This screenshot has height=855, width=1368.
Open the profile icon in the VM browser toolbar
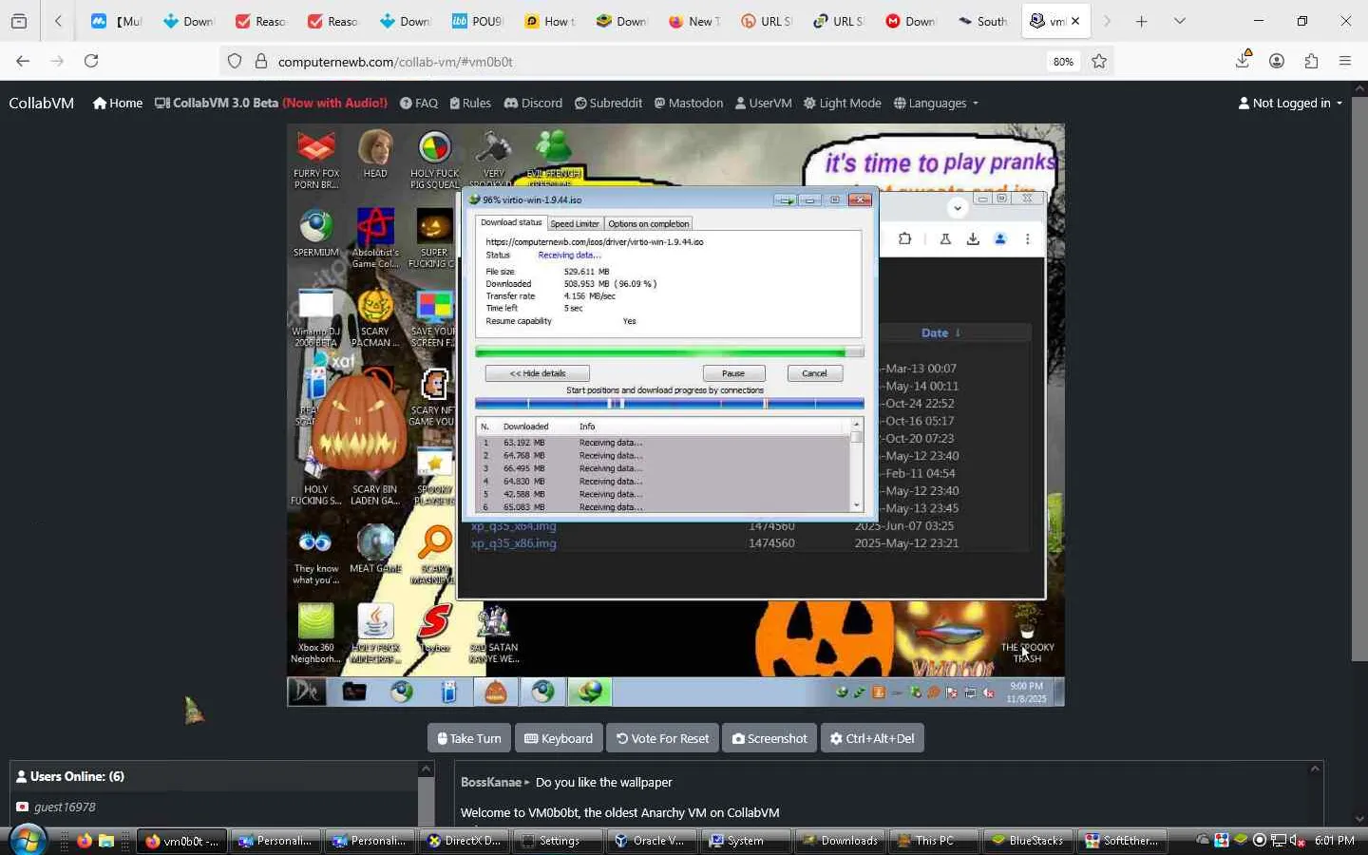1000,239
